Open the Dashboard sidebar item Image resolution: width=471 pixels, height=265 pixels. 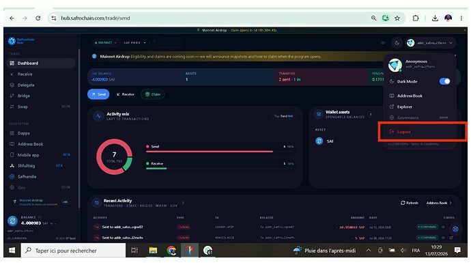pyautogui.click(x=40, y=63)
